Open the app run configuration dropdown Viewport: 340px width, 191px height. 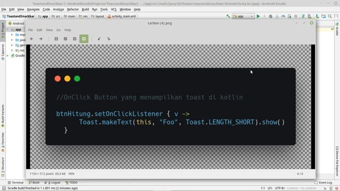(x=243, y=16)
